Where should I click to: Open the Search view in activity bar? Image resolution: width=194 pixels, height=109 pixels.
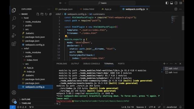tap(14, 18)
